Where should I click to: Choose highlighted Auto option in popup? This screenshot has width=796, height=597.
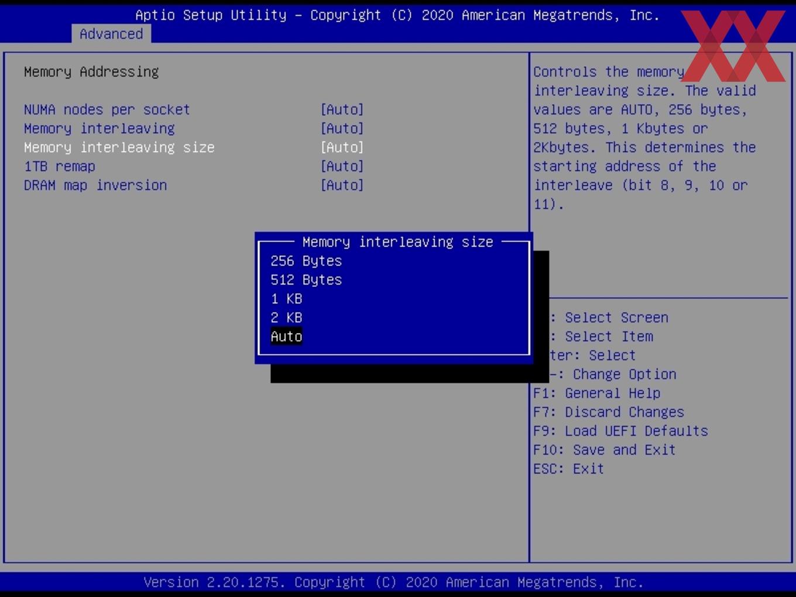point(287,337)
